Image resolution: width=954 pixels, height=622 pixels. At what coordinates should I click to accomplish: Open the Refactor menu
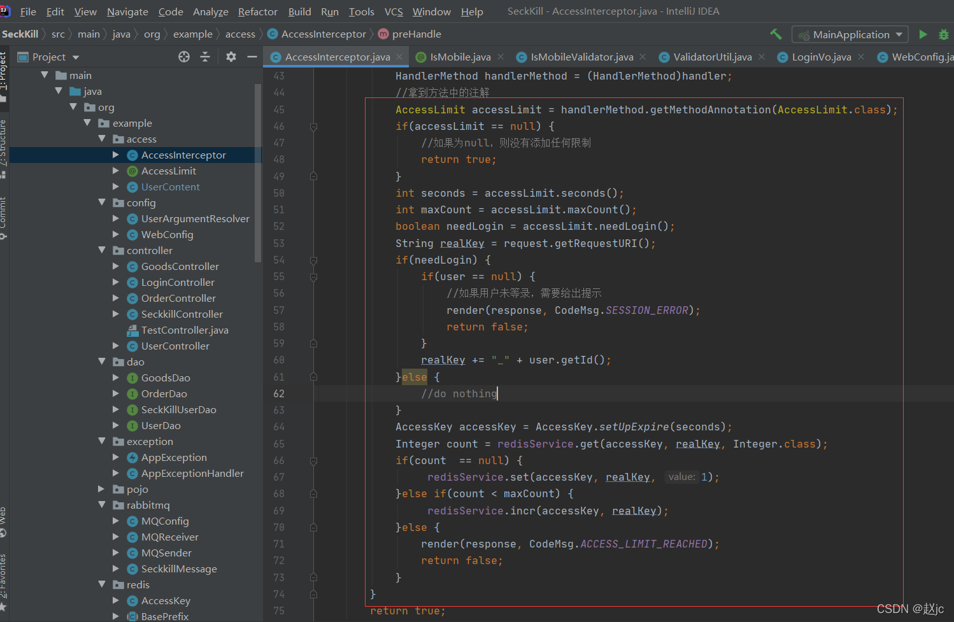coord(258,11)
